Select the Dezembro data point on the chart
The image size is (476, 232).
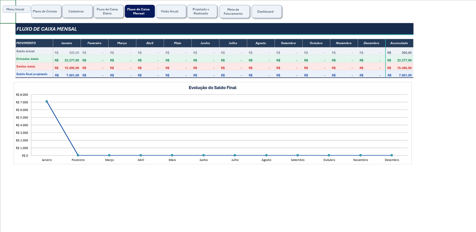(392, 155)
